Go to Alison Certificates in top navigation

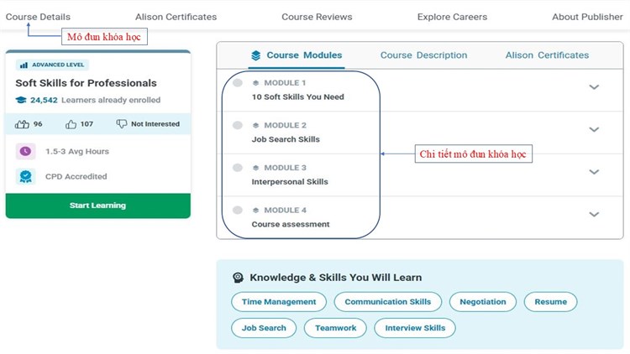click(x=176, y=17)
